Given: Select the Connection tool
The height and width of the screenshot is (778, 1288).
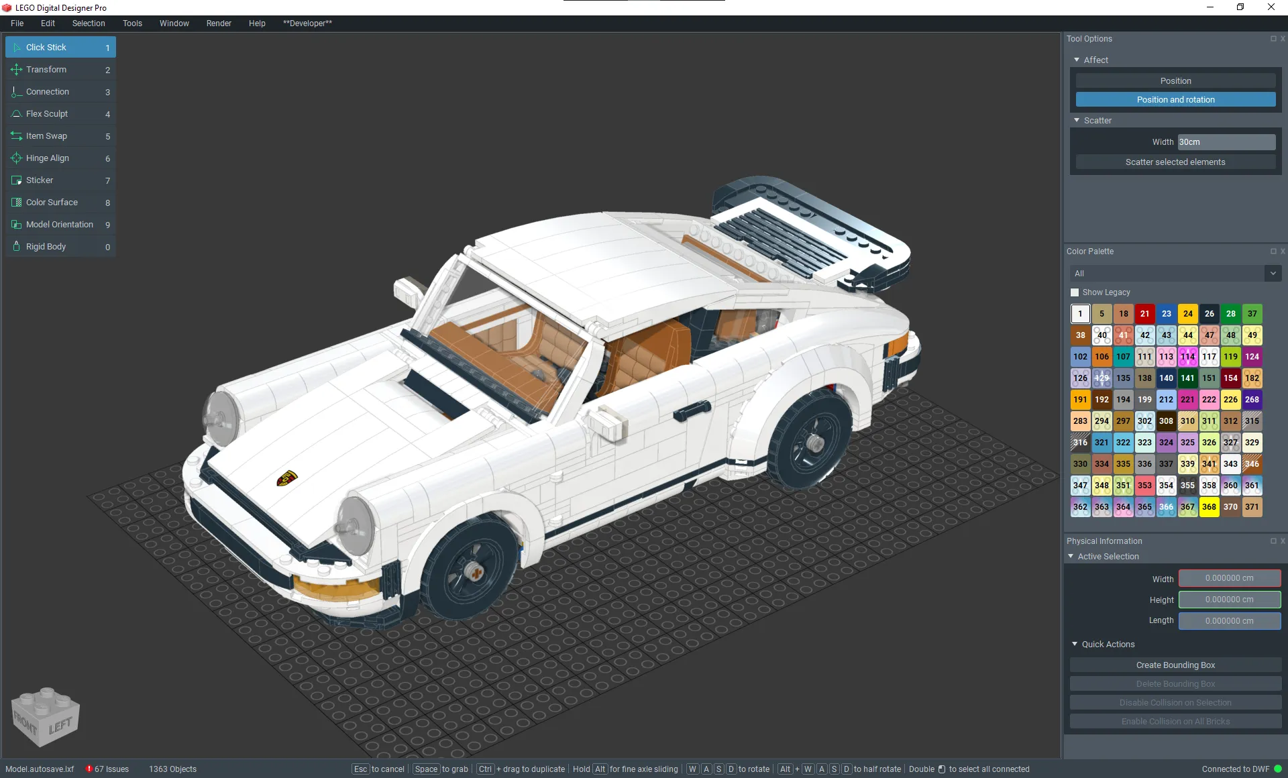Looking at the screenshot, I should 60,92.
